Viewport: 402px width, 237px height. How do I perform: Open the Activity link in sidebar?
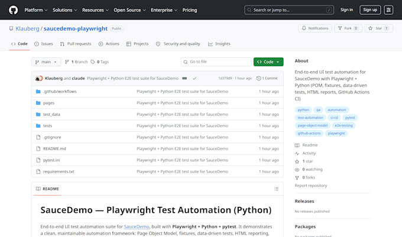click(306, 153)
